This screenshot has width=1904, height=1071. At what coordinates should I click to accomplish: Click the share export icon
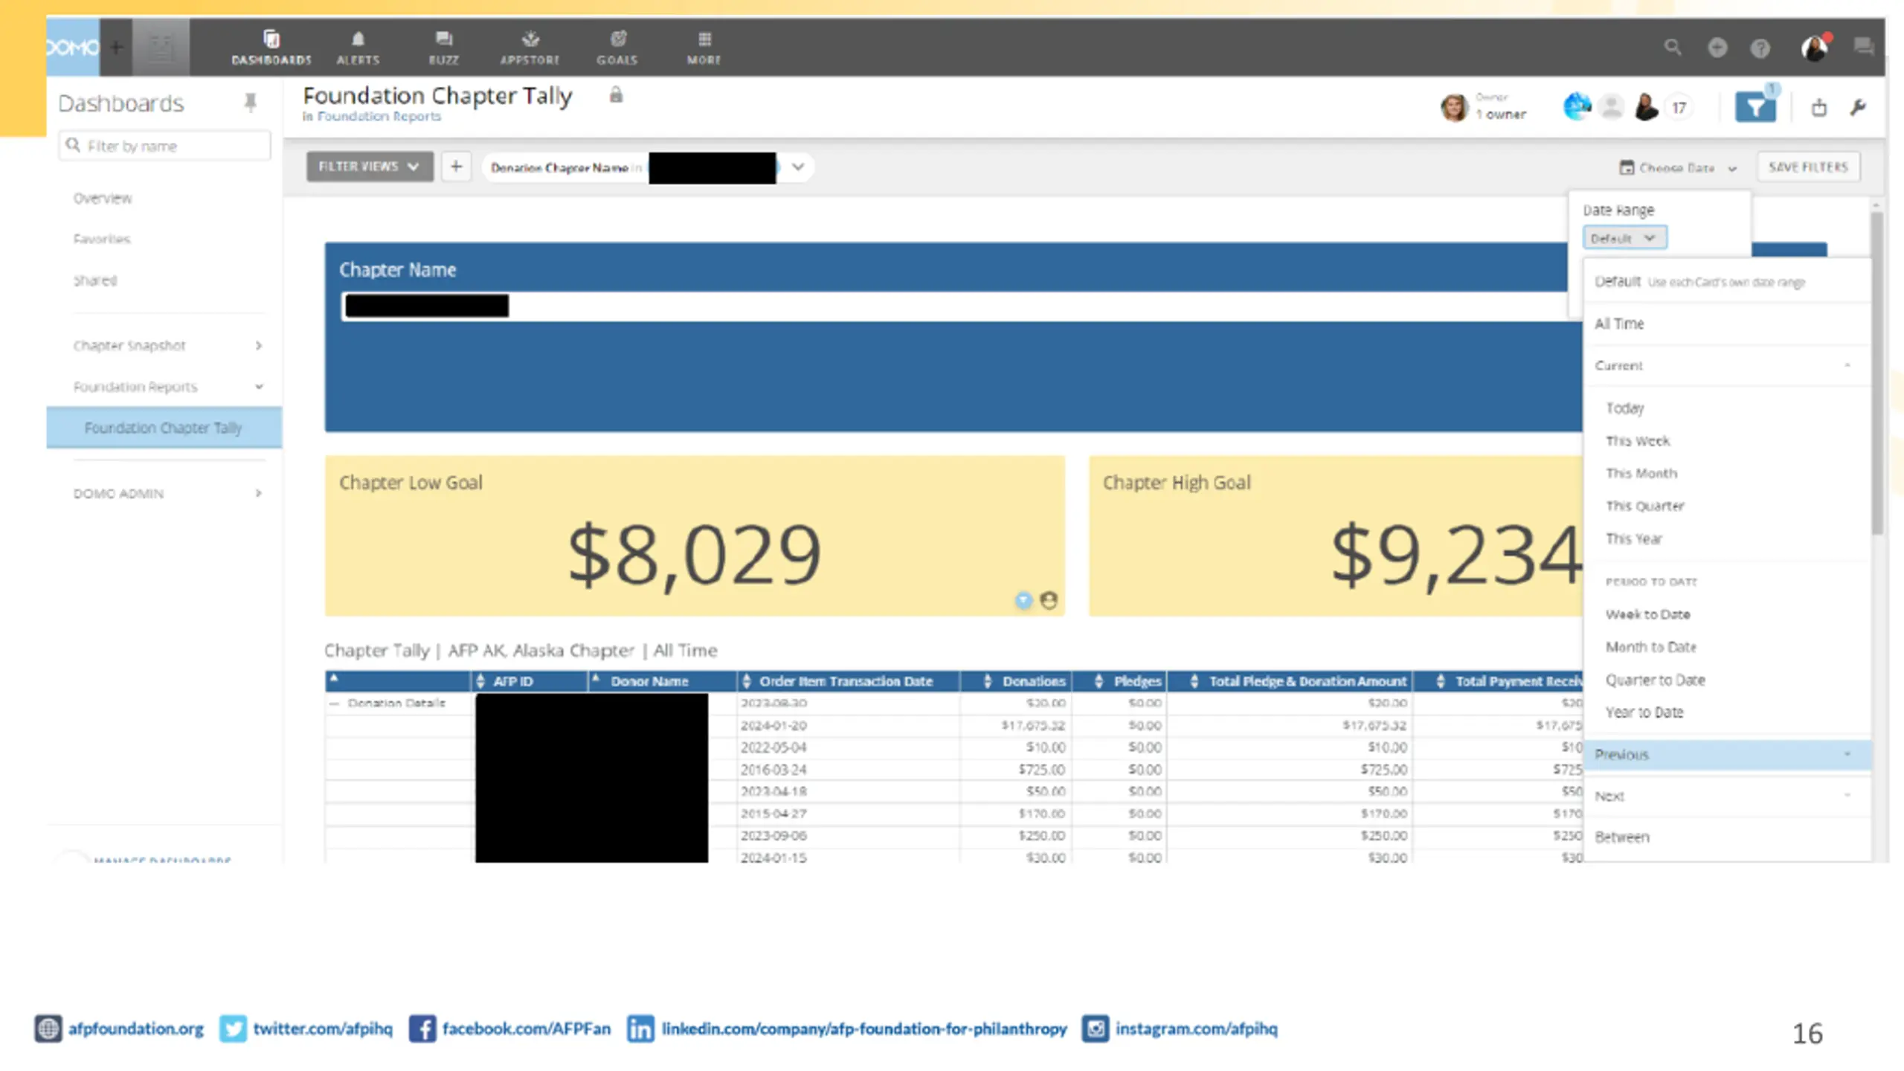(1819, 108)
